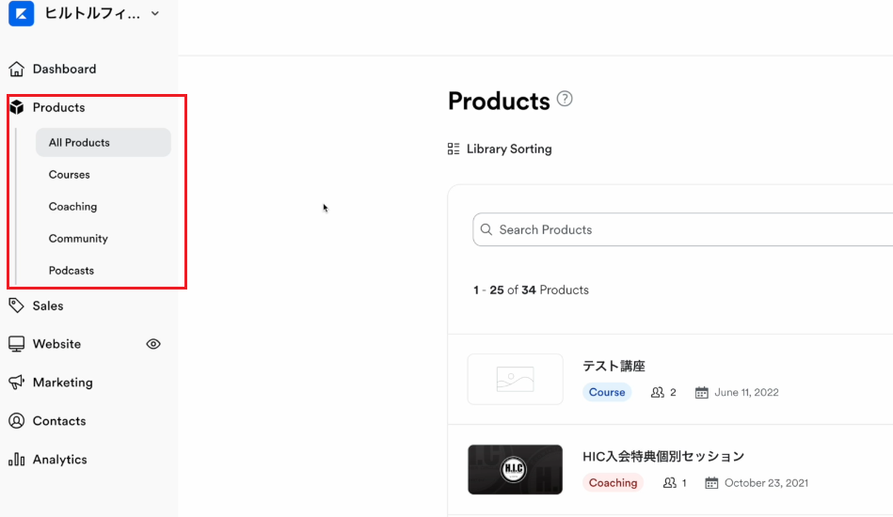Click the Analytics bar chart icon

(17, 459)
